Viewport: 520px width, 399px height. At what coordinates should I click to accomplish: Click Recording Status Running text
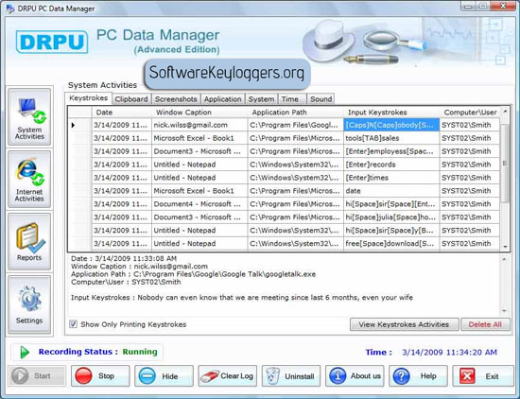pyautogui.click(x=97, y=352)
